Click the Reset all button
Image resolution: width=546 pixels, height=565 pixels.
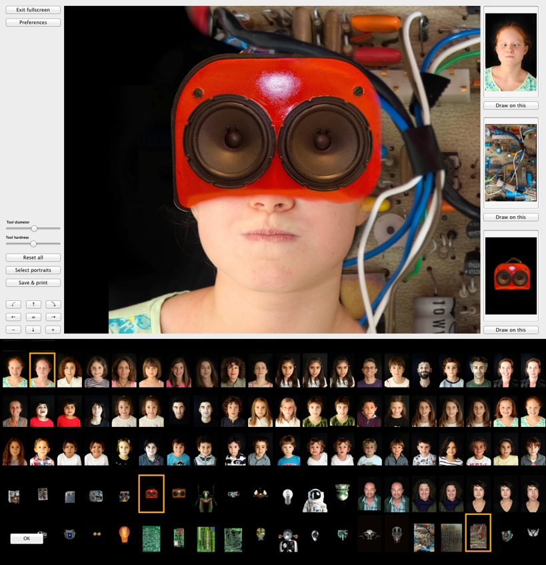click(x=33, y=257)
